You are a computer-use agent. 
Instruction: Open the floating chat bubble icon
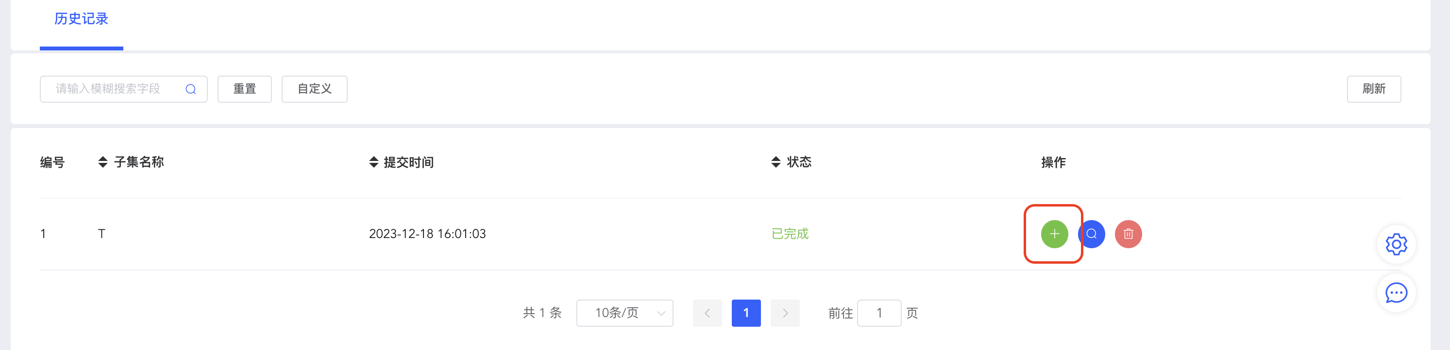[x=1396, y=293]
